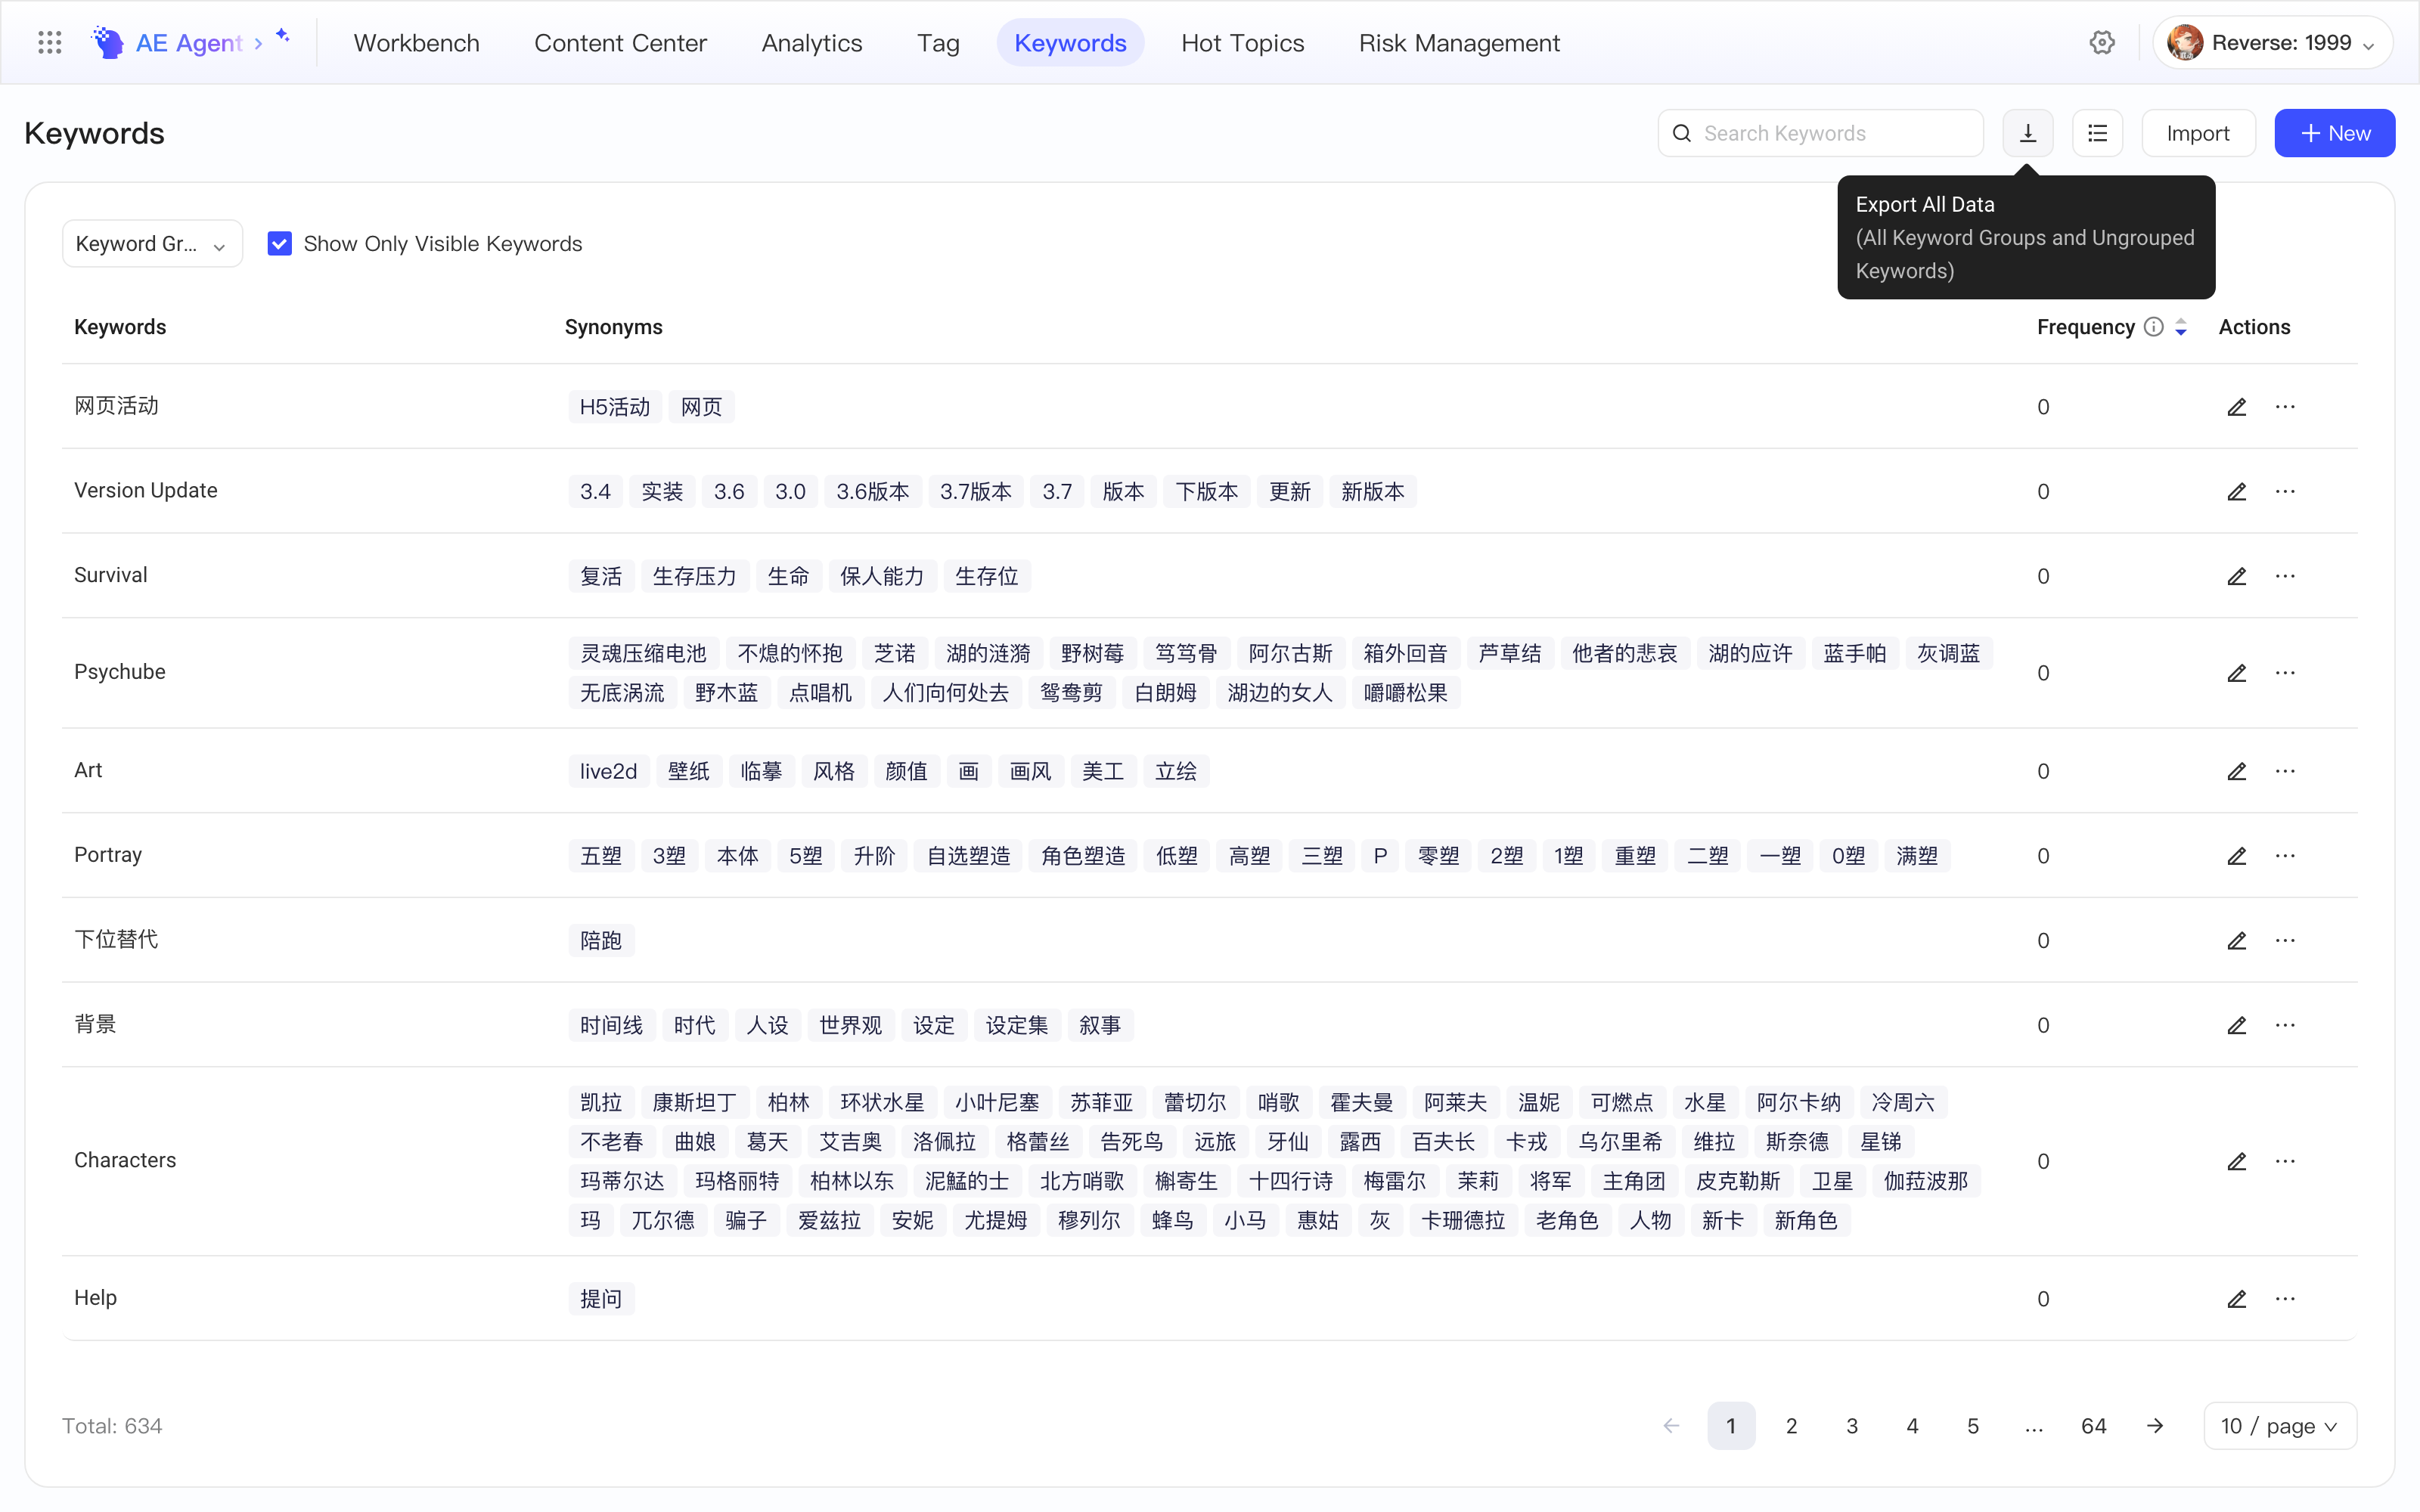Click the list view icon next to Import
2420x1512 pixels.
coord(2097,133)
